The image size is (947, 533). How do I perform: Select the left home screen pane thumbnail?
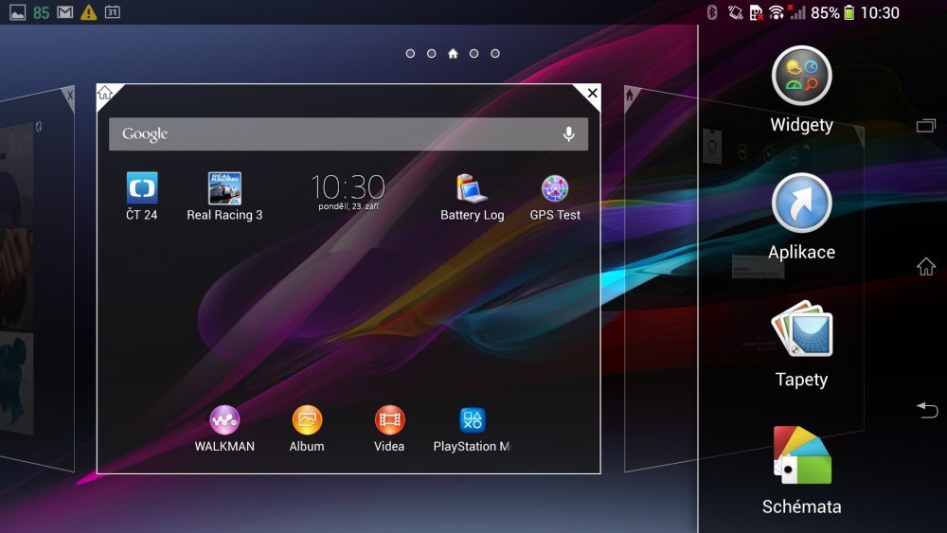[37, 277]
